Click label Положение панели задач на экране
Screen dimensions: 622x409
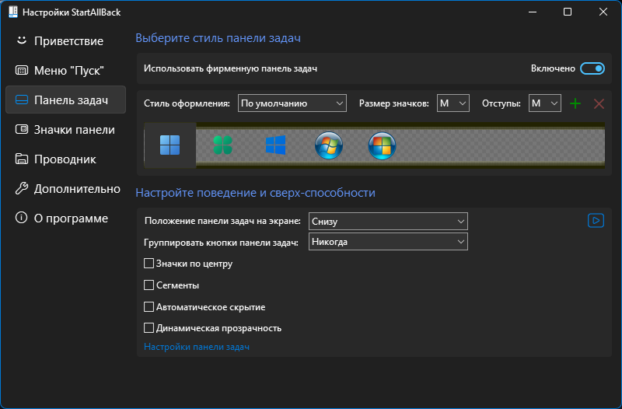point(222,221)
